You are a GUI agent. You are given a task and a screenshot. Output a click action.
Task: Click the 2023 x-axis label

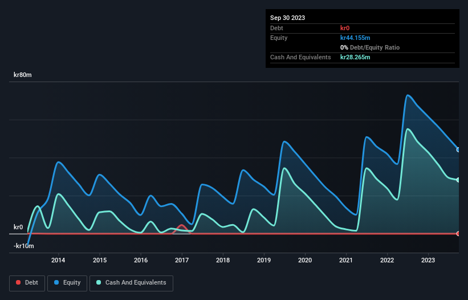(428, 260)
